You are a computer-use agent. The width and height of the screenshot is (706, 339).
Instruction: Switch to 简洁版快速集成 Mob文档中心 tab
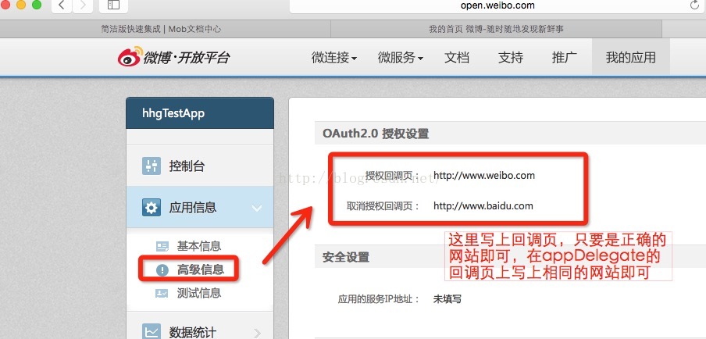(x=161, y=29)
